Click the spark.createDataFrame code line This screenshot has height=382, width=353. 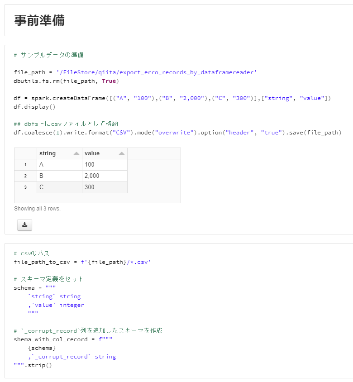point(172,98)
